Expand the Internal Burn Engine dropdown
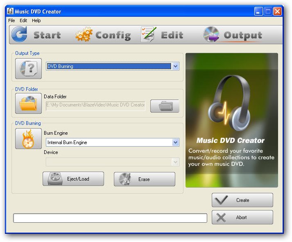Screen dimensions: 292x242 pos(175,142)
